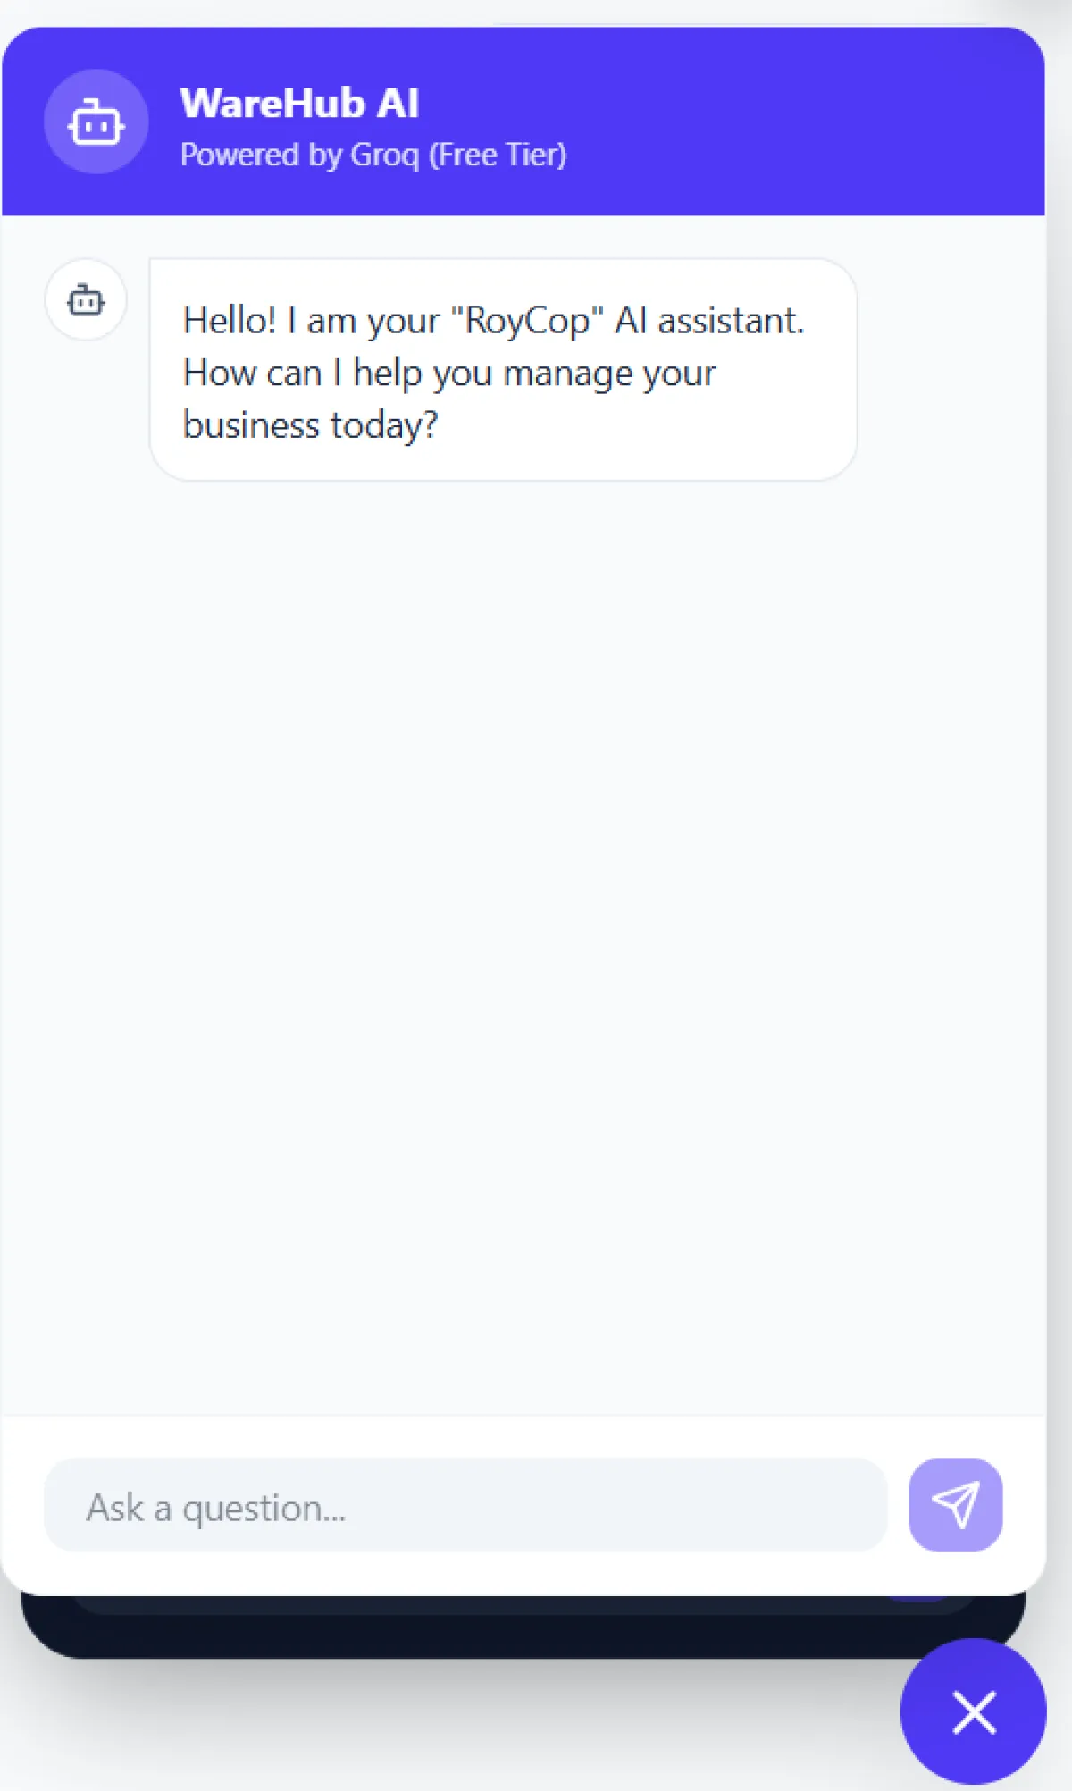Click the "Powered by Groq" subtitle
Viewport: 1072px width, 1791px height.
[x=373, y=156]
